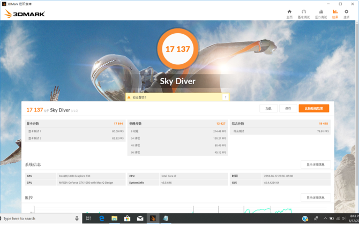Switch to Stress Tests (压力测试) tab

pos(320,13)
